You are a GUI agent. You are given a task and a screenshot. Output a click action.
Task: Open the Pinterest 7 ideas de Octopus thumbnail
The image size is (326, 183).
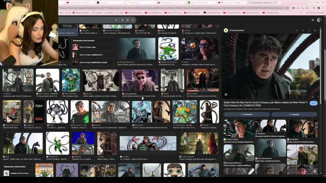209,112
